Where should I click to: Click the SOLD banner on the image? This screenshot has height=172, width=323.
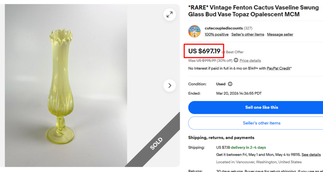coord(156,143)
